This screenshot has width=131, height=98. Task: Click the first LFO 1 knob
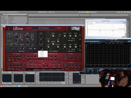(10, 56)
